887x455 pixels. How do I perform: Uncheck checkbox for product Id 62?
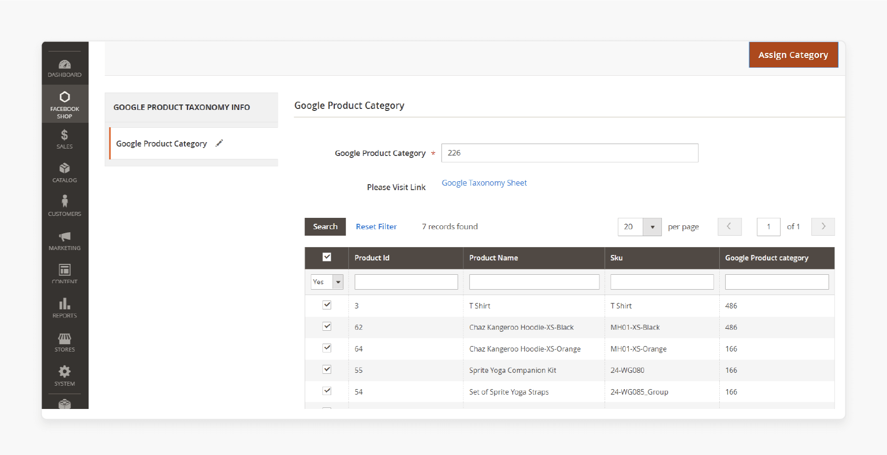(x=327, y=326)
